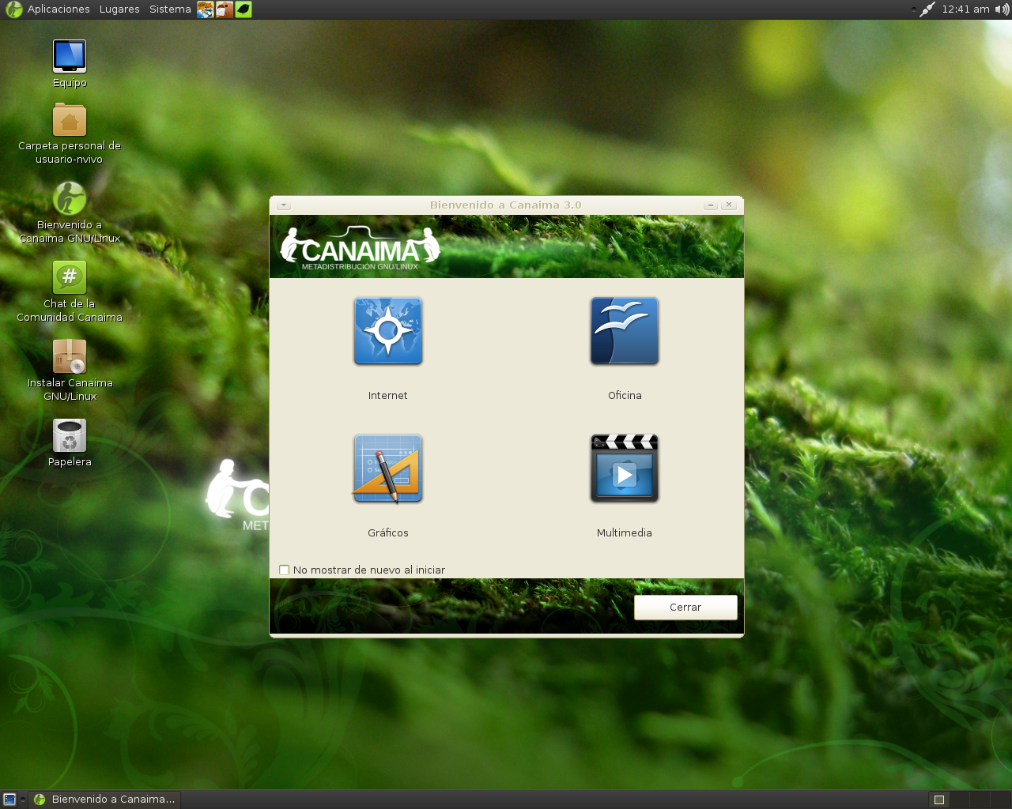This screenshot has height=809, width=1012.
Task: Select Chat de la Comunidad Canaima icon
Action: (x=70, y=277)
